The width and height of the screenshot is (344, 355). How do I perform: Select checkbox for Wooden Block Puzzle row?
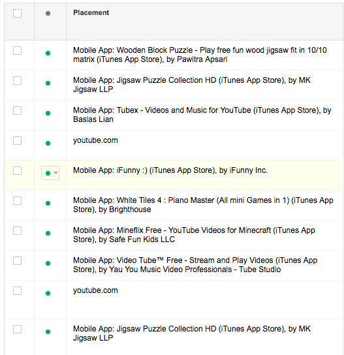[17, 51]
